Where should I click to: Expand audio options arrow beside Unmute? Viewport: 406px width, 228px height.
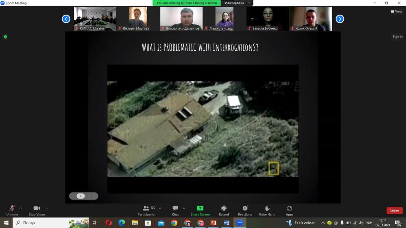[21, 208]
